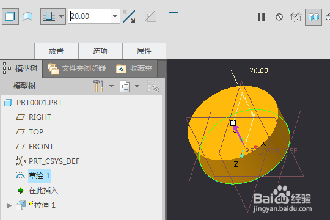
Task: Toggle the remove material icon
Action: point(151,16)
